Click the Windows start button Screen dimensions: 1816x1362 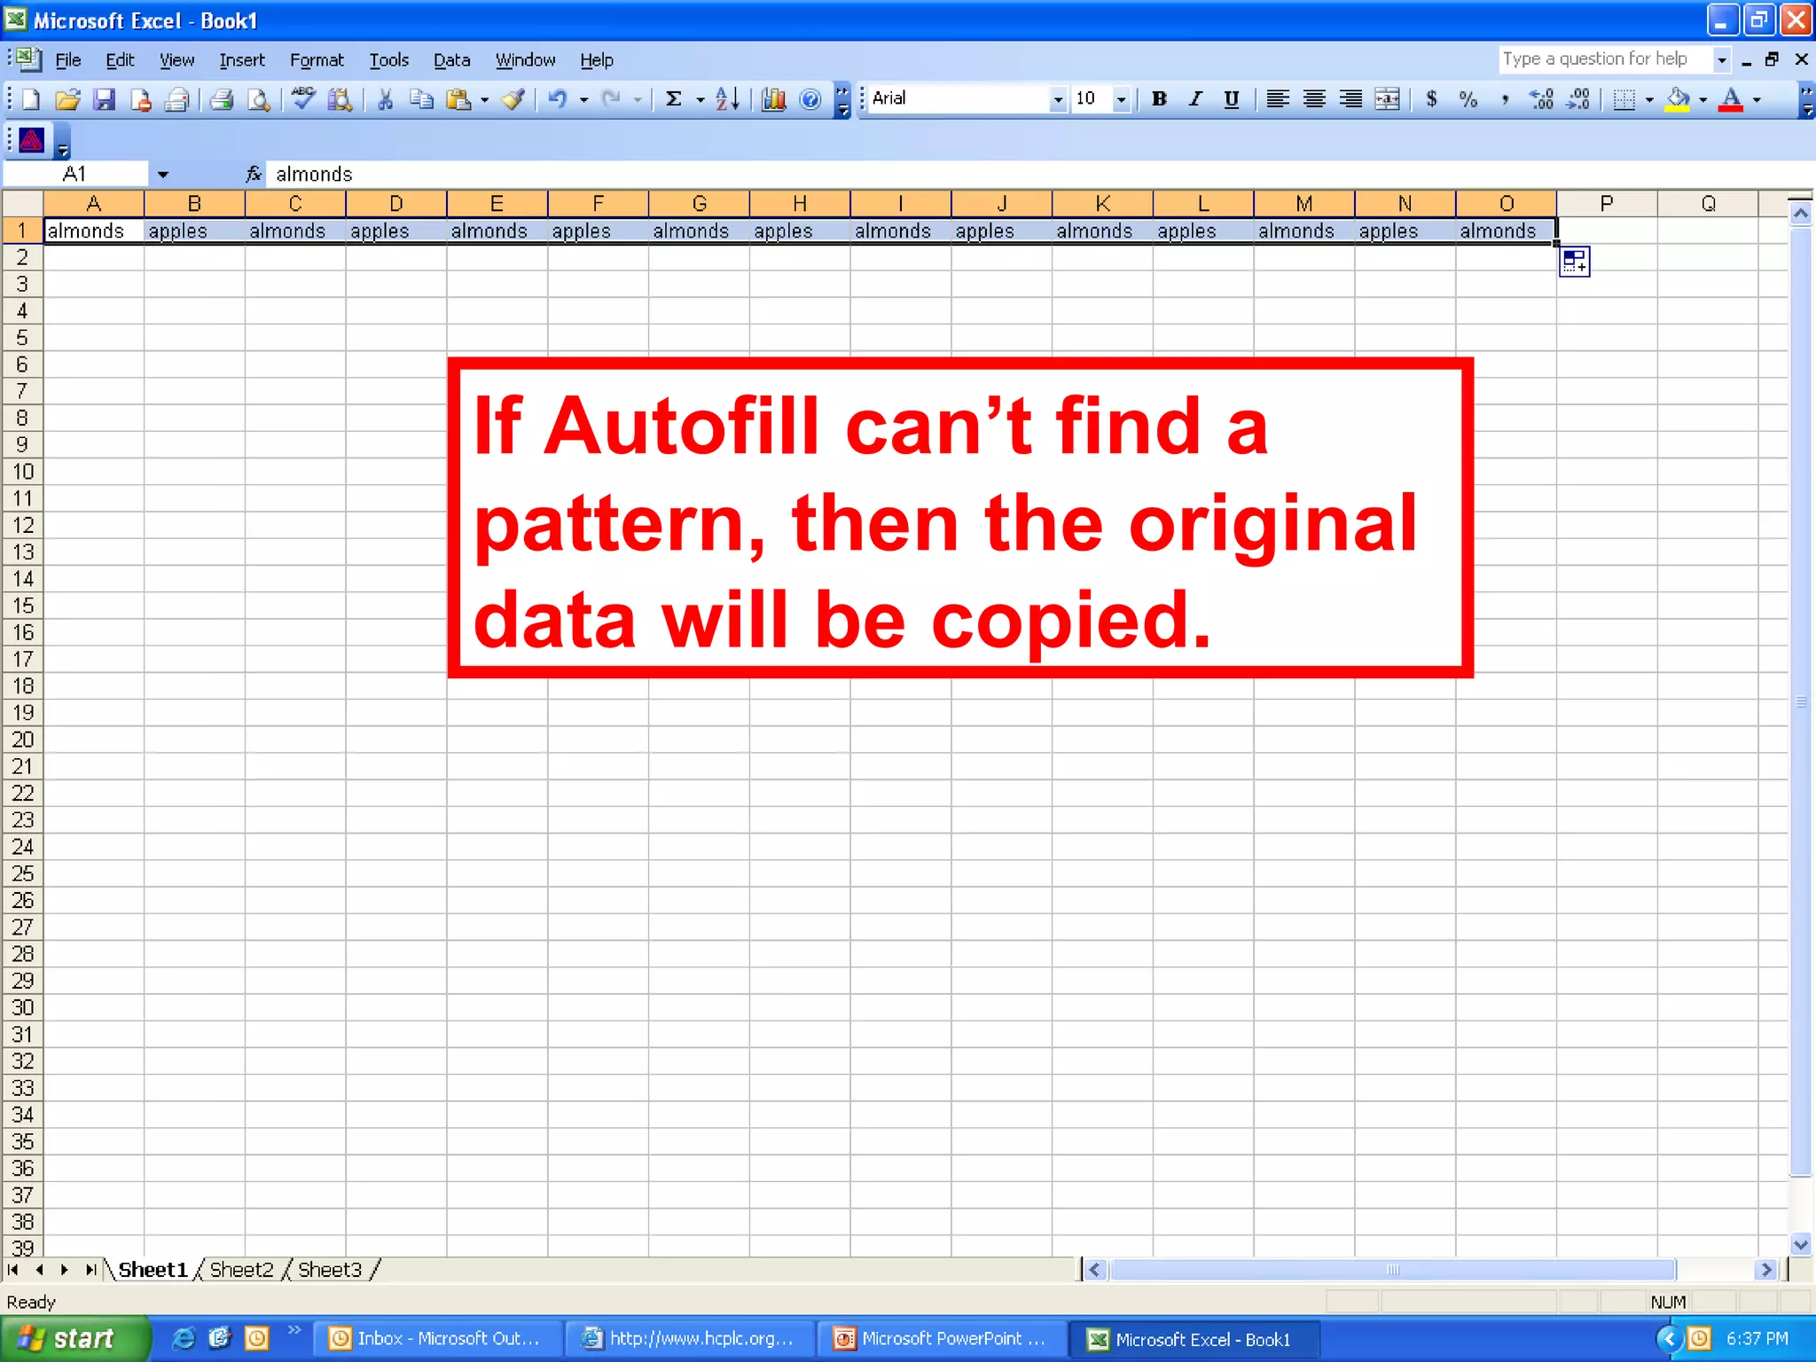[76, 1339]
